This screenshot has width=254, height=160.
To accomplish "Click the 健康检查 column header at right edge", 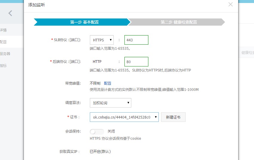I will point(247,52).
